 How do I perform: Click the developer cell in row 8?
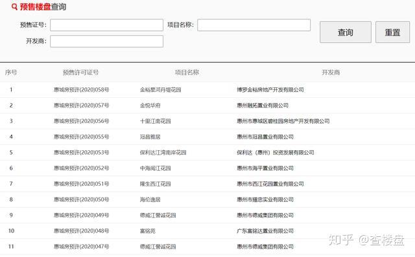(265, 199)
